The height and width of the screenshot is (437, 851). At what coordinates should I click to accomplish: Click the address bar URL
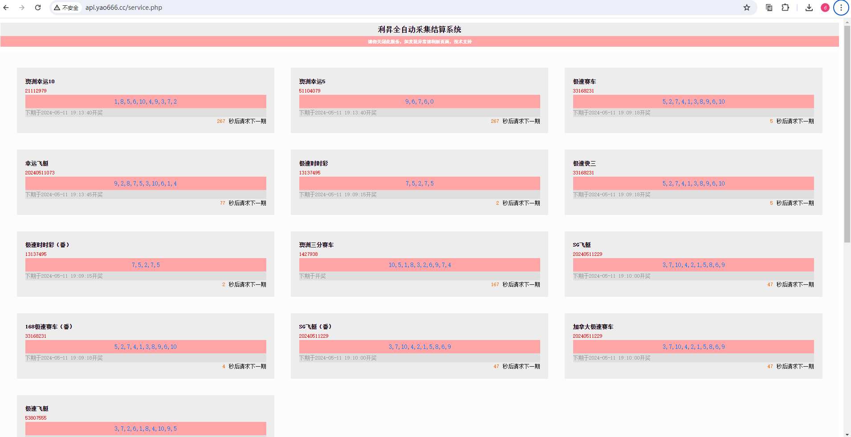point(124,8)
